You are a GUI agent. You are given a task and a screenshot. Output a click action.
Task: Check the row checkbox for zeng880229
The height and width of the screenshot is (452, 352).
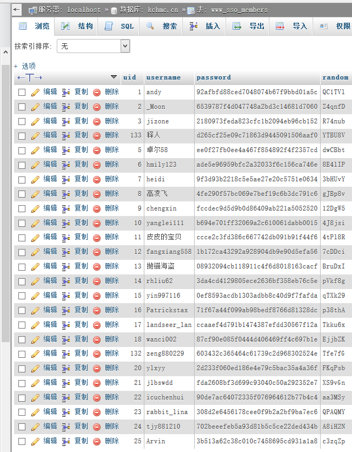[22, 353]
